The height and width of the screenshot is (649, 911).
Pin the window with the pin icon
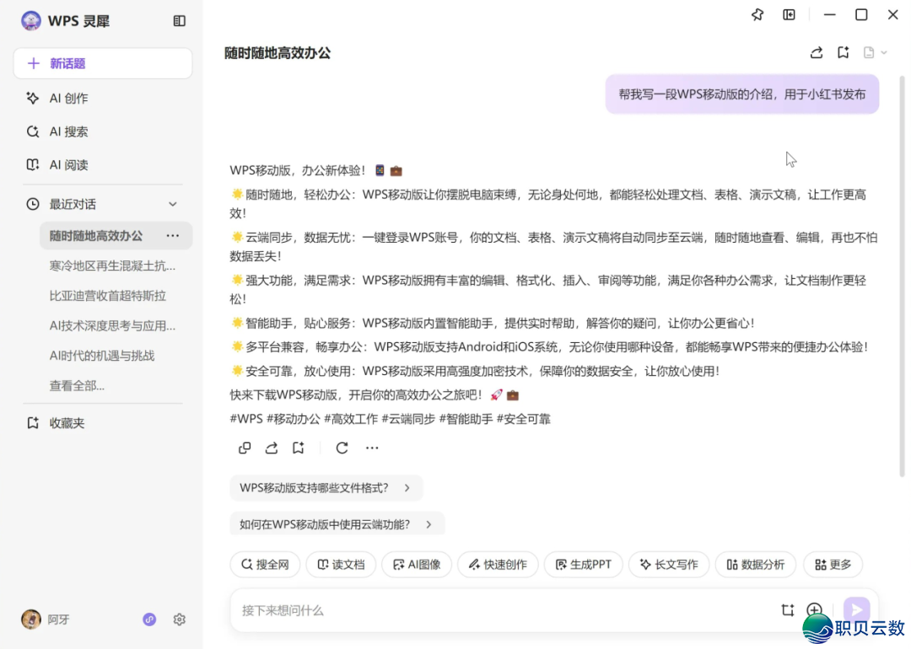click(x=757, y=15)
